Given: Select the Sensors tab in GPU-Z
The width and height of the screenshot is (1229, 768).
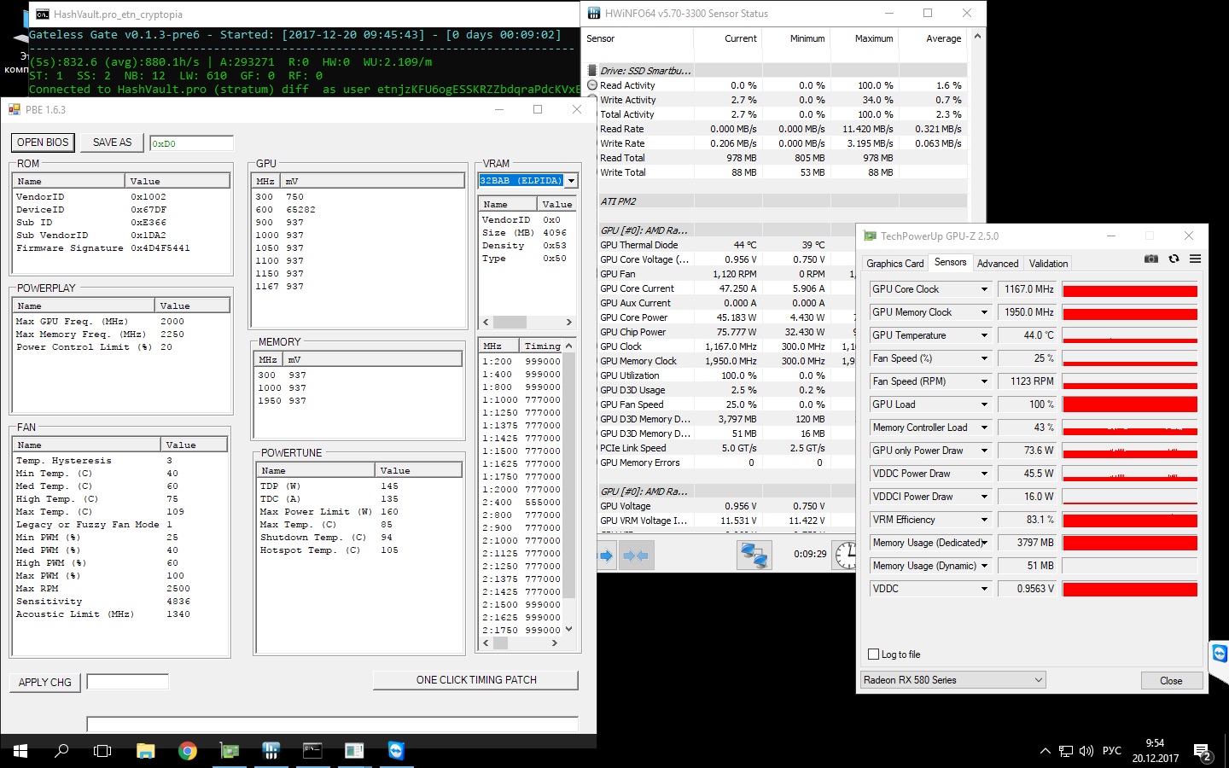Looking at the screenshot, I should [950, 262].
